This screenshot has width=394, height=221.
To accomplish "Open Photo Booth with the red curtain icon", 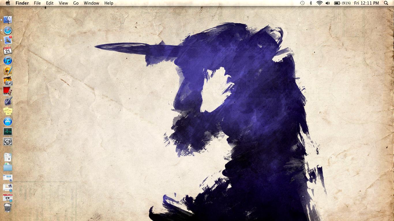I will click(x=8, y=91).
